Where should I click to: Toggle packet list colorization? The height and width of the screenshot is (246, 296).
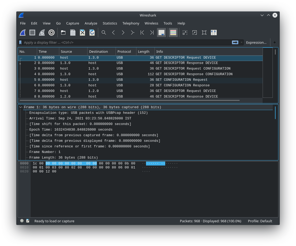173,33
